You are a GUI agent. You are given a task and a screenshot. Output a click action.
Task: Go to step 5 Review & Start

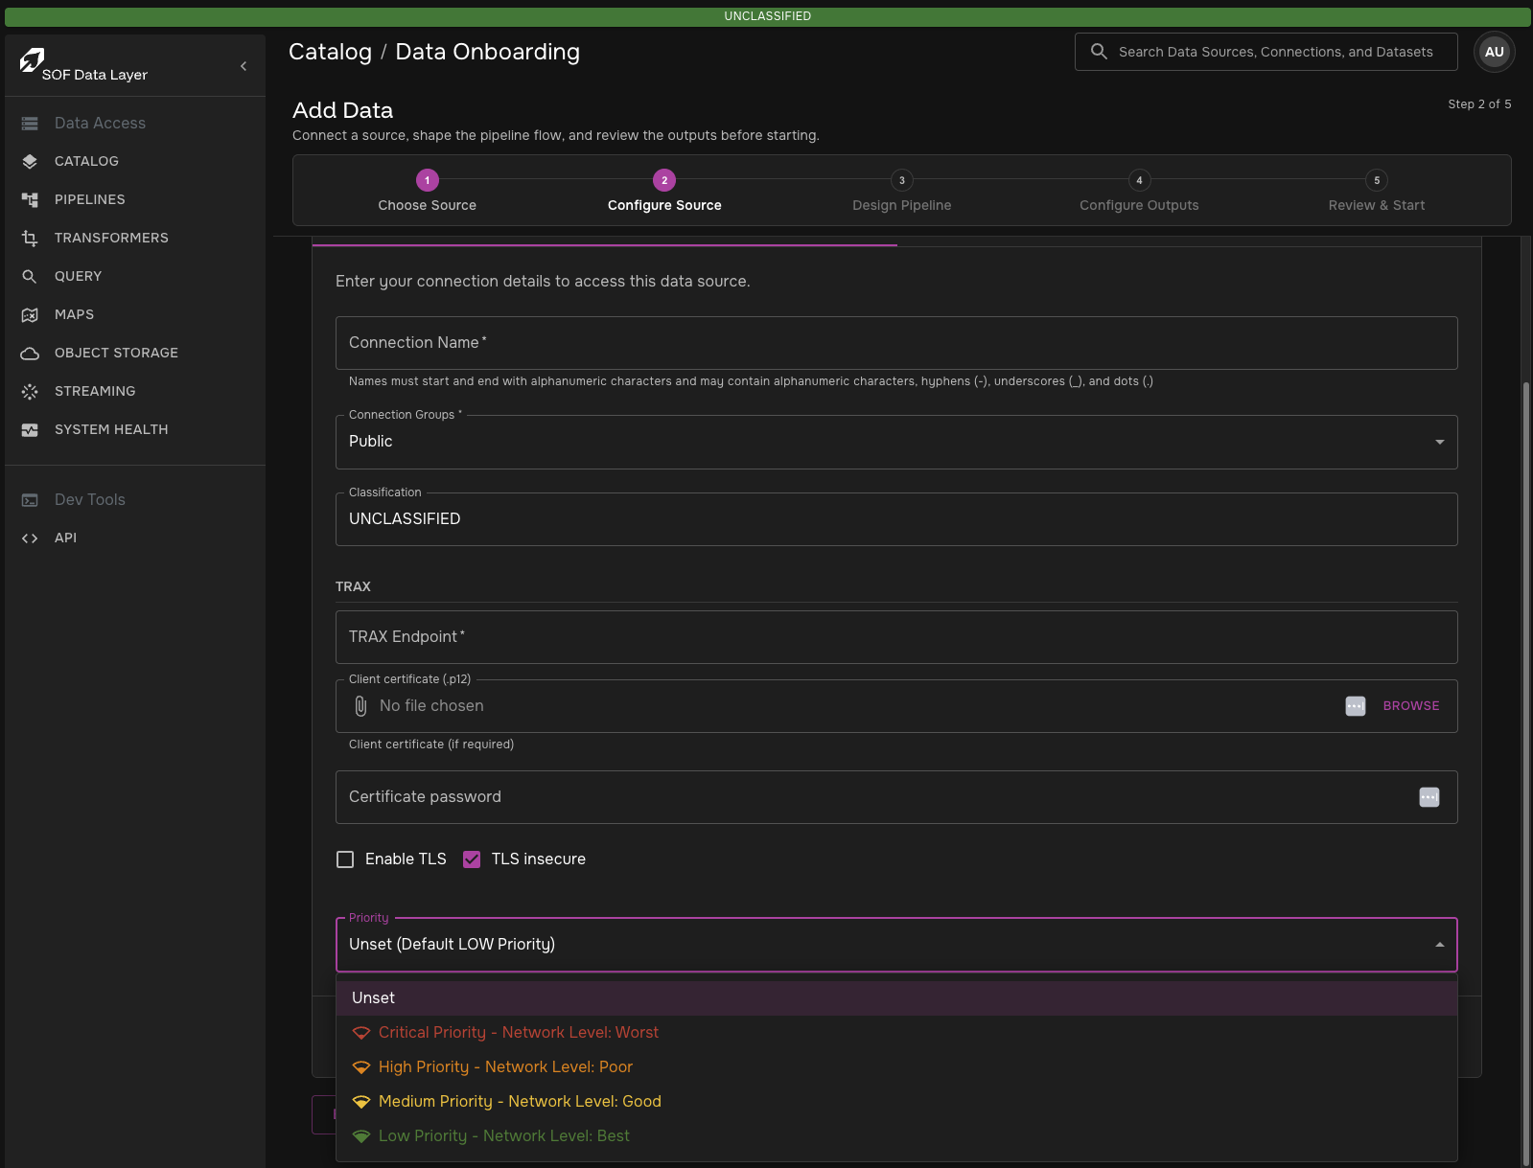pyautogui.click(x=1377, y=192)
